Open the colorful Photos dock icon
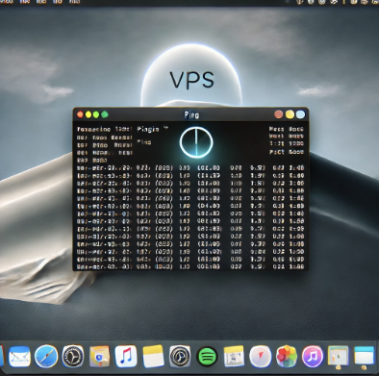Image resolution: width=379 pixels, height=376 pixels. click(x=287, y=357)
